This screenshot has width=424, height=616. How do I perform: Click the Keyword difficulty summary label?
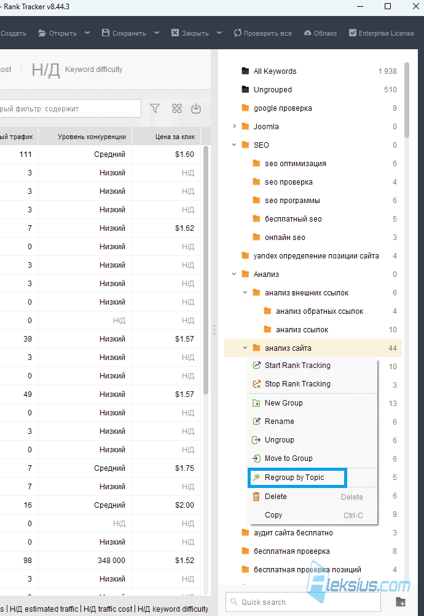[94, 70]
